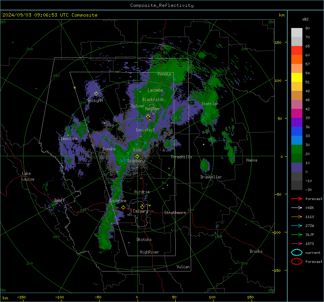Click the dBZ legend heading
Image resolution: width=324 pixels, height=302 pixels.
click(x=305, y=19)
